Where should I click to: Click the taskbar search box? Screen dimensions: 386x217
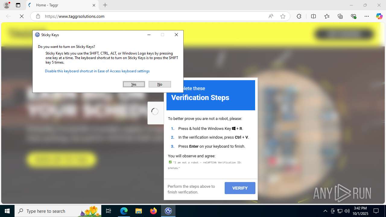pyautogui.click(x=58, y=211)
